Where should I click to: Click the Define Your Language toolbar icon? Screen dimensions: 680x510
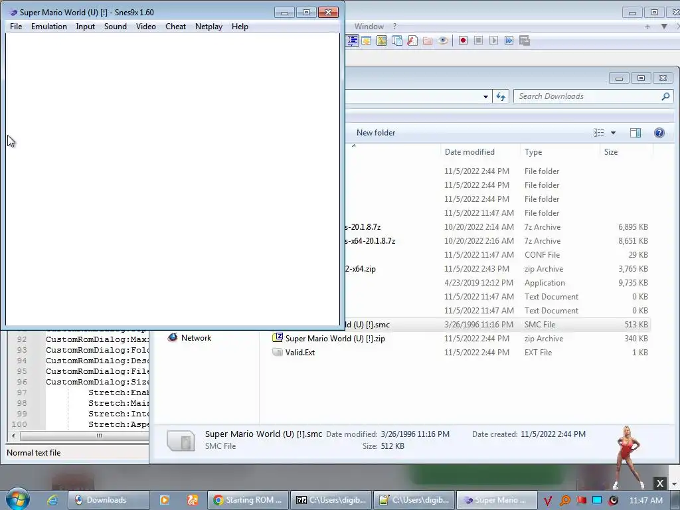tap(367, 41)
